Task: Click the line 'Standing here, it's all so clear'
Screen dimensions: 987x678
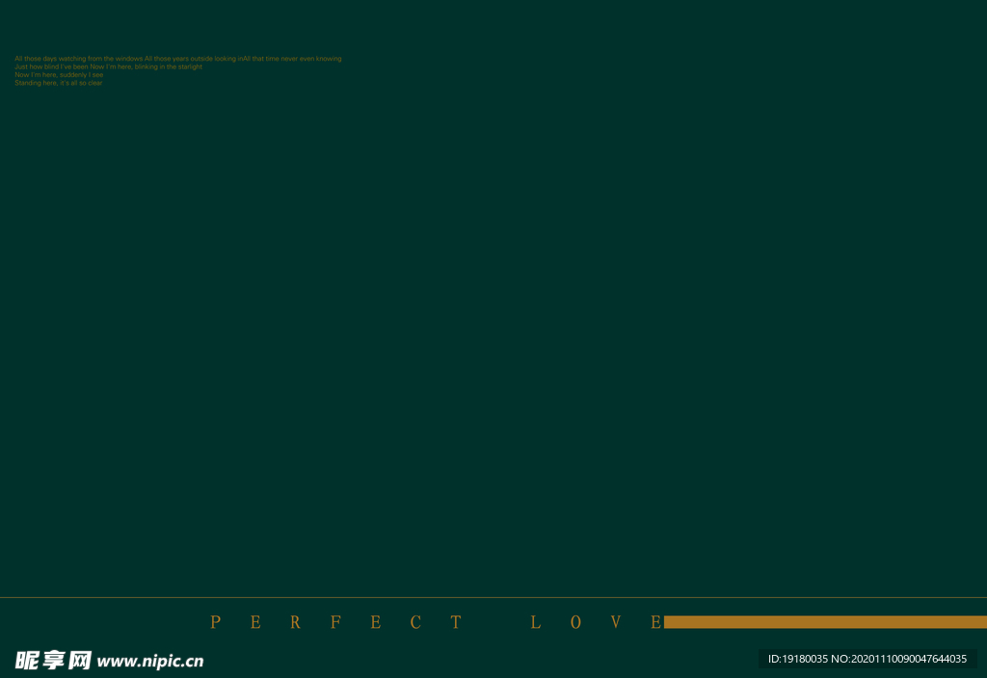Action: point(58,83)
